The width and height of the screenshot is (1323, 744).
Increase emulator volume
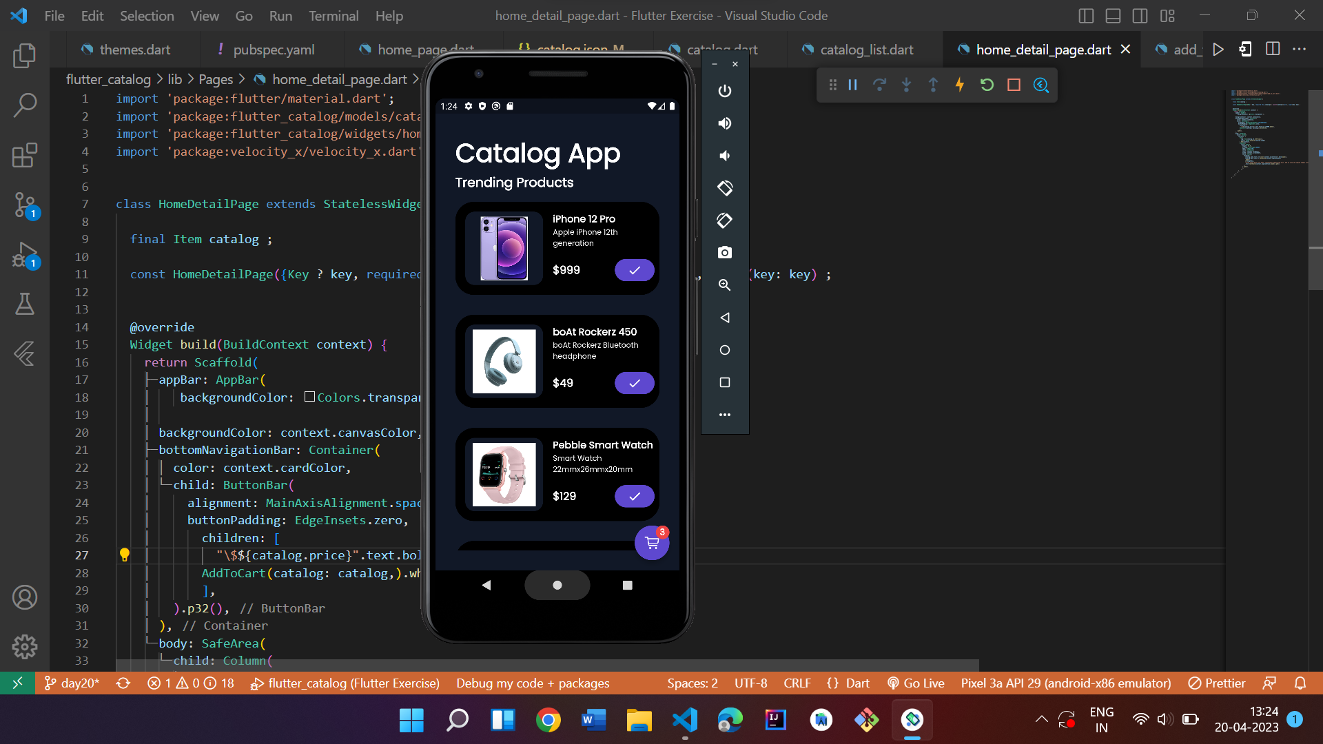pos(725,123)
